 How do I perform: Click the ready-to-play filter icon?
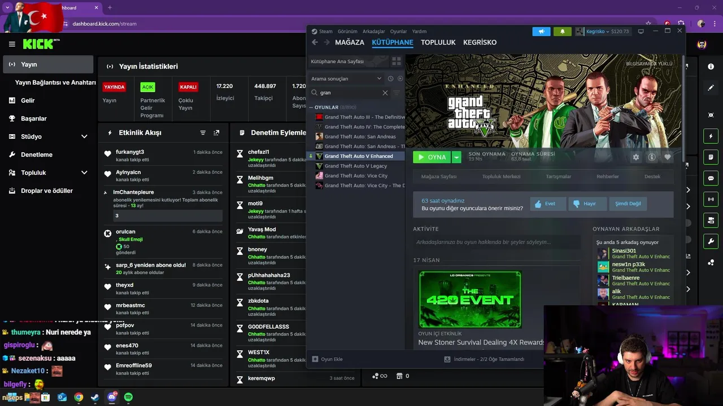click(400, 78)
